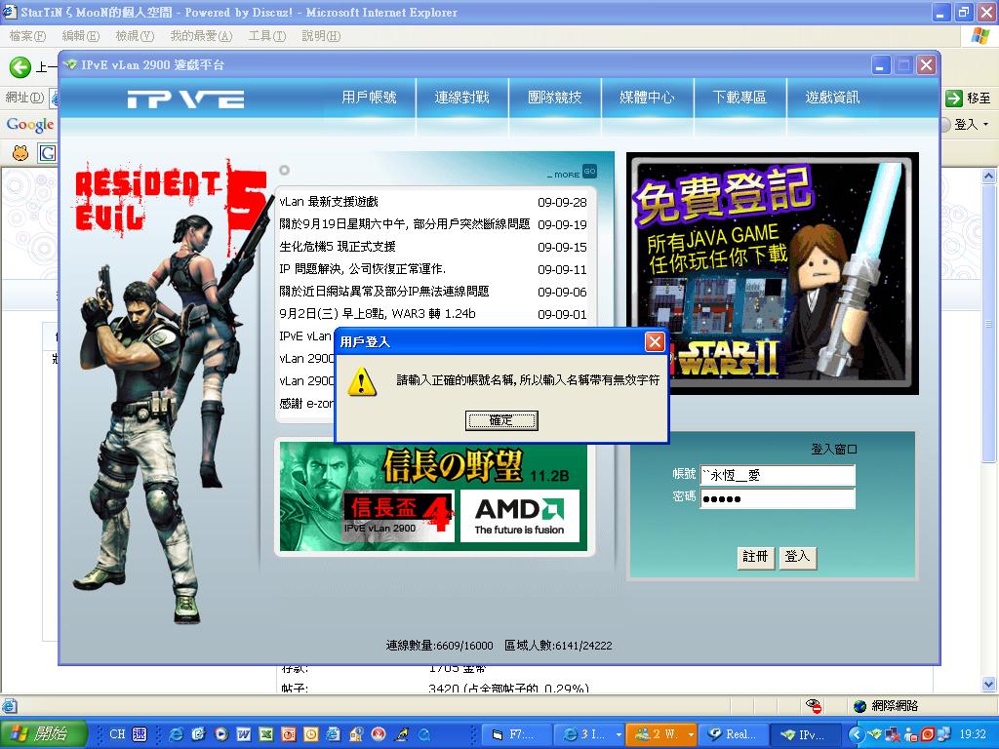Viewport: 999px width, 749px height.
Task: Click the Windows 開始 Start button
Action: click(43, 733)
